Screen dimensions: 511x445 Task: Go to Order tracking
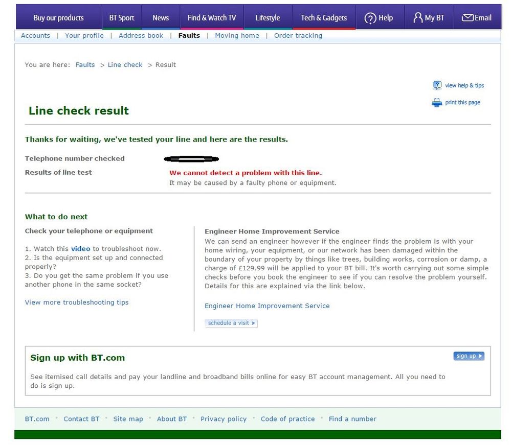point(298,35)
